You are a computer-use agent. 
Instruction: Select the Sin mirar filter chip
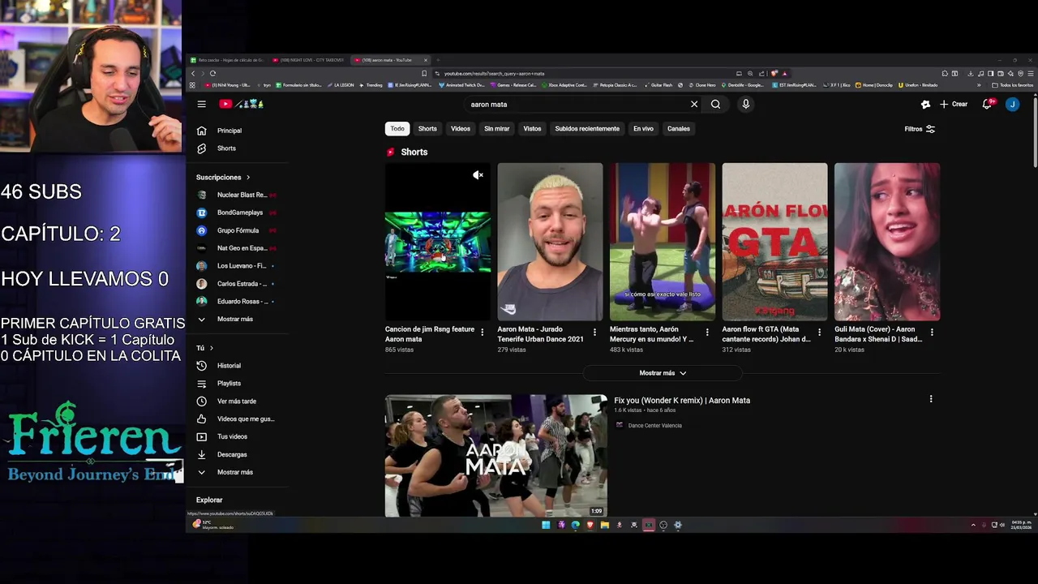497,128
